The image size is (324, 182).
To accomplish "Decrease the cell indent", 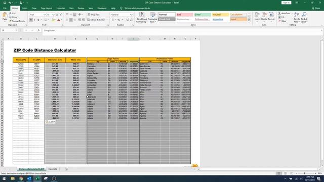I will (80, 20).
